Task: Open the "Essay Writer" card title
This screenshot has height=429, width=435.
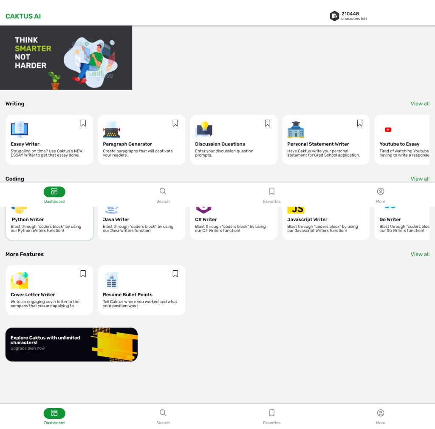Action: point(25,144)
